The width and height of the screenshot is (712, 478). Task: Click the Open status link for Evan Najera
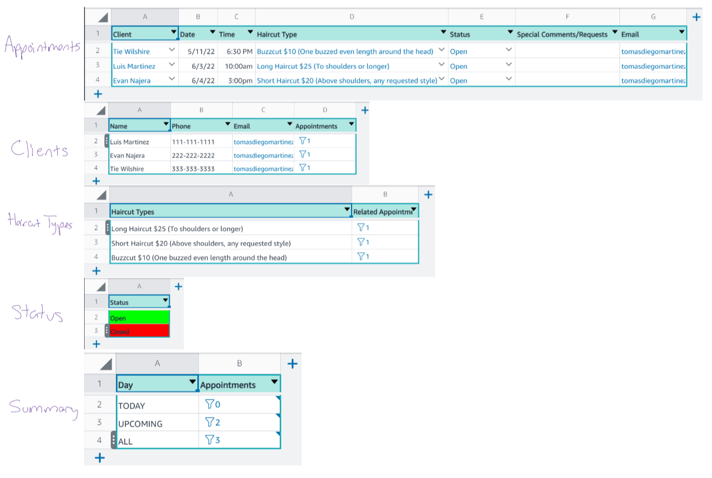(459, 81)
